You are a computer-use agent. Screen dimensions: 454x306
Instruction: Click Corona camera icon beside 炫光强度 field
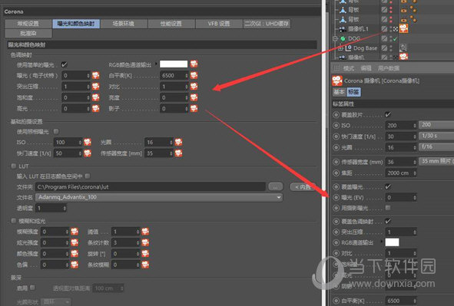tap(75, 242)
